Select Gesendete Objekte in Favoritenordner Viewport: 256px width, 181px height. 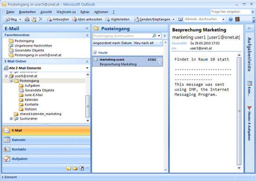29,50
